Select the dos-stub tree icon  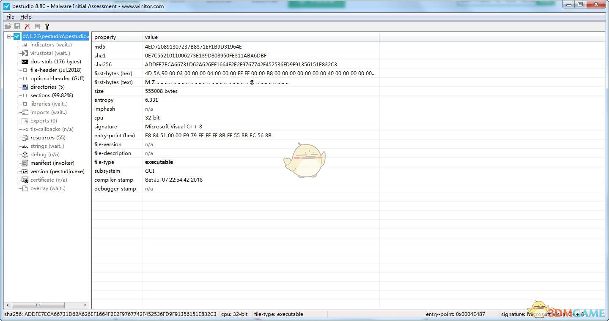pyautogui.click(x=25, y=62)
